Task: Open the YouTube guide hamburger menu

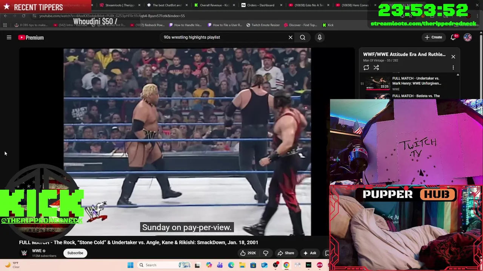Action: pyautogui.click(x=9, y=37)
